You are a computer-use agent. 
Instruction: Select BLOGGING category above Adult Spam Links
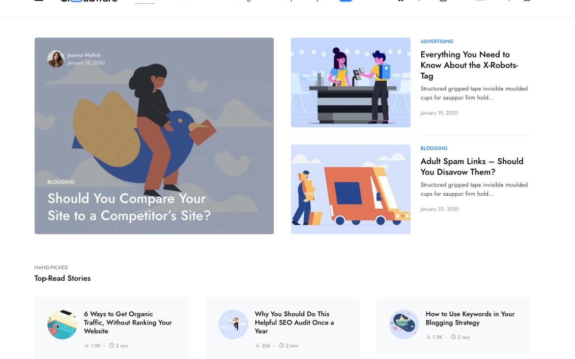(x=434, y=149)
